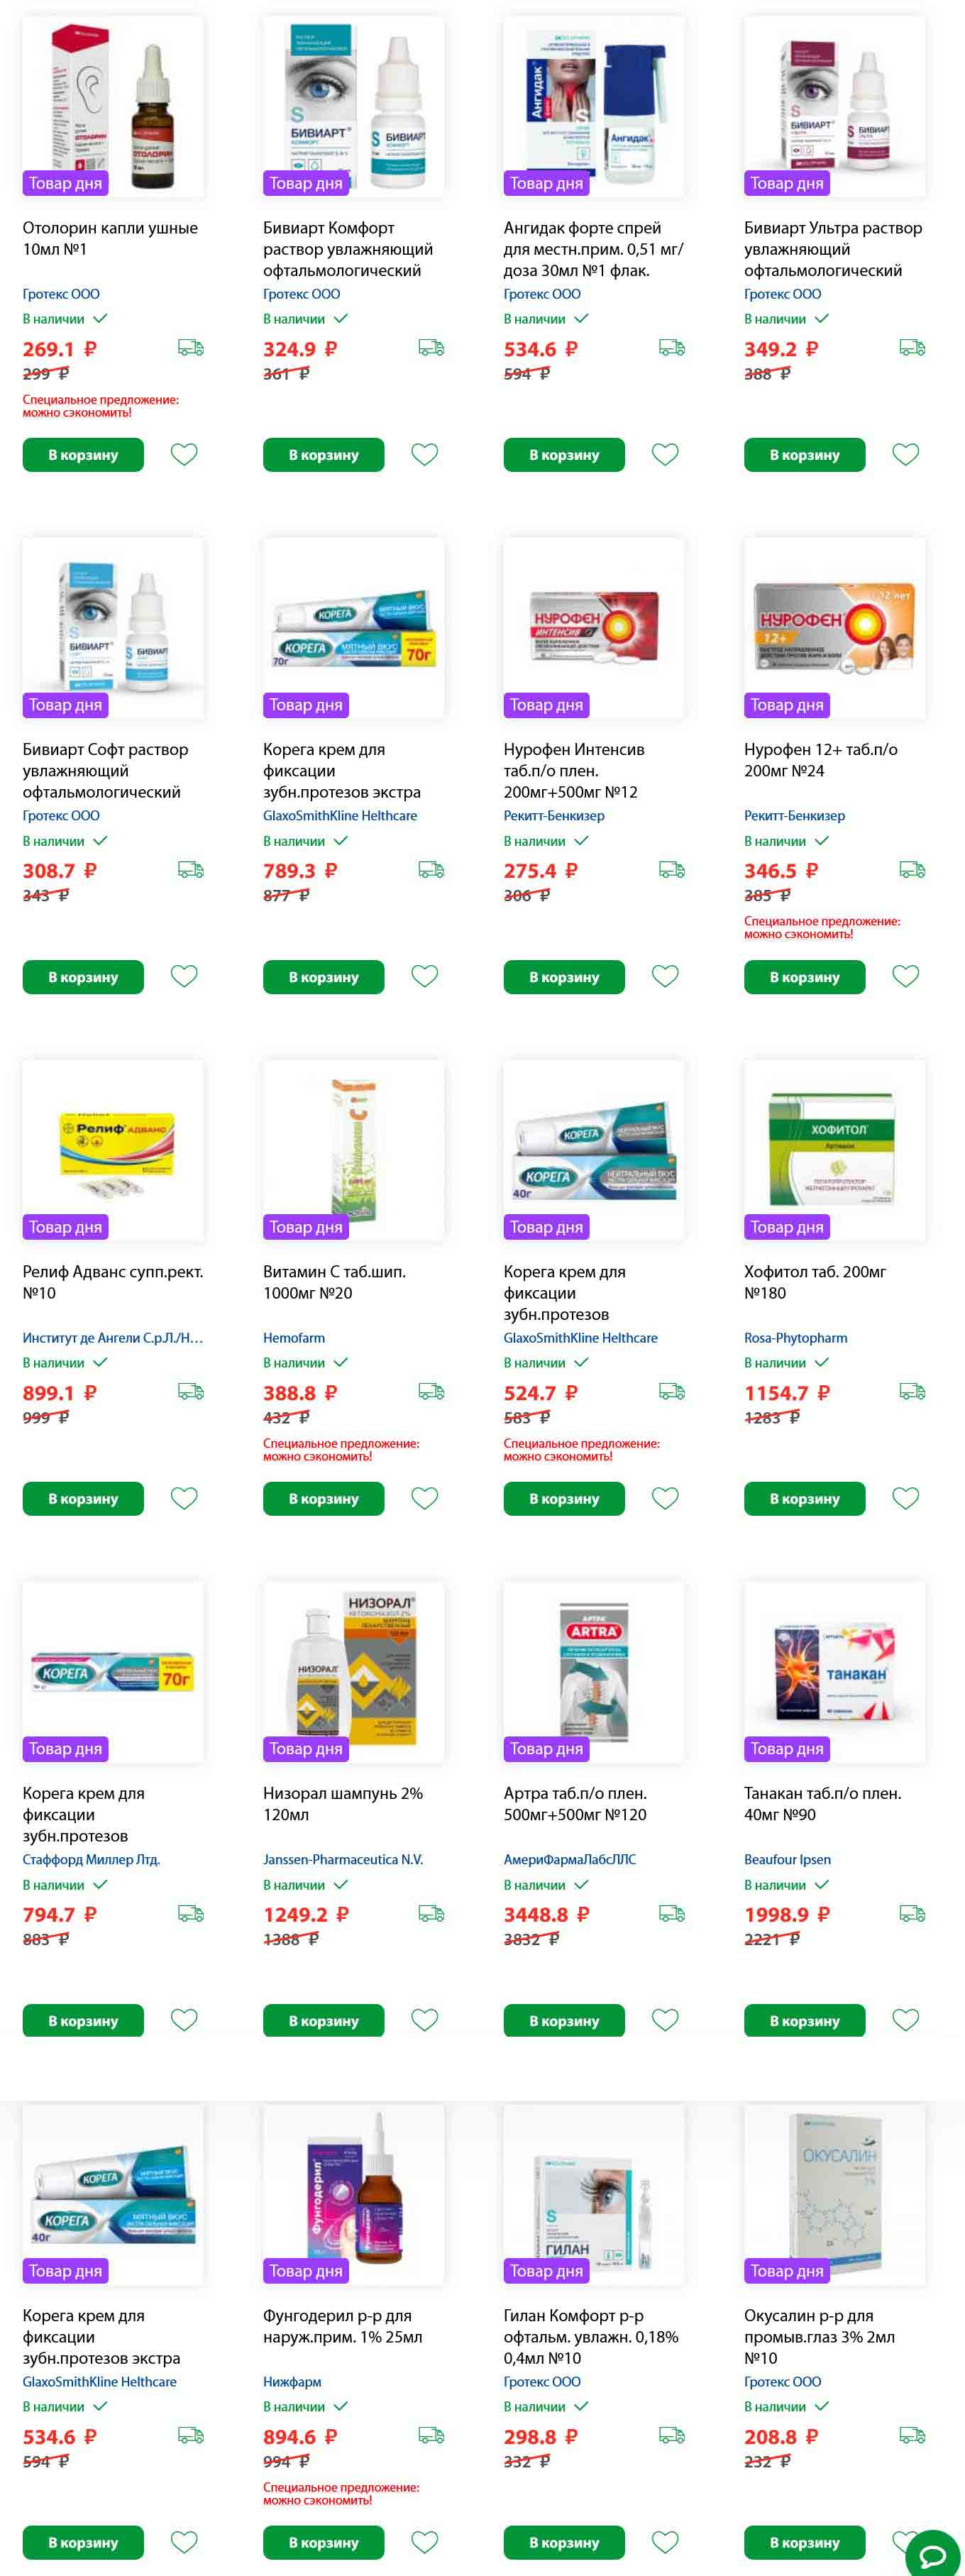The width and height of the screenshot is (965, 2576).
Task: Click heart icon for Нурофен Интенсив
Action: point(665,976)
